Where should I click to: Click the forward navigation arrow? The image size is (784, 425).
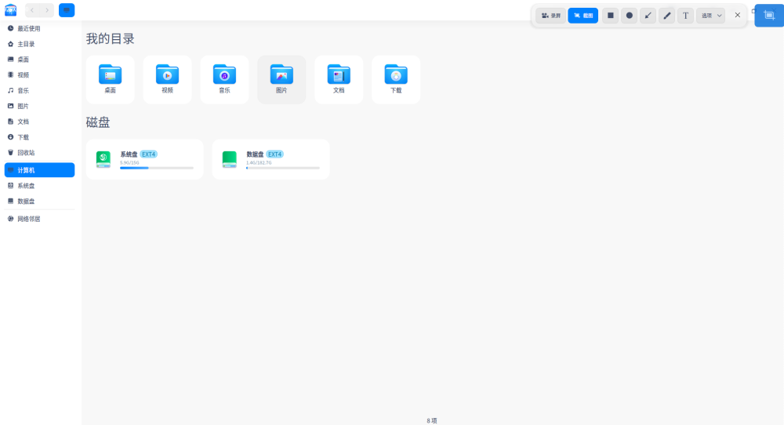pos(47,10)
